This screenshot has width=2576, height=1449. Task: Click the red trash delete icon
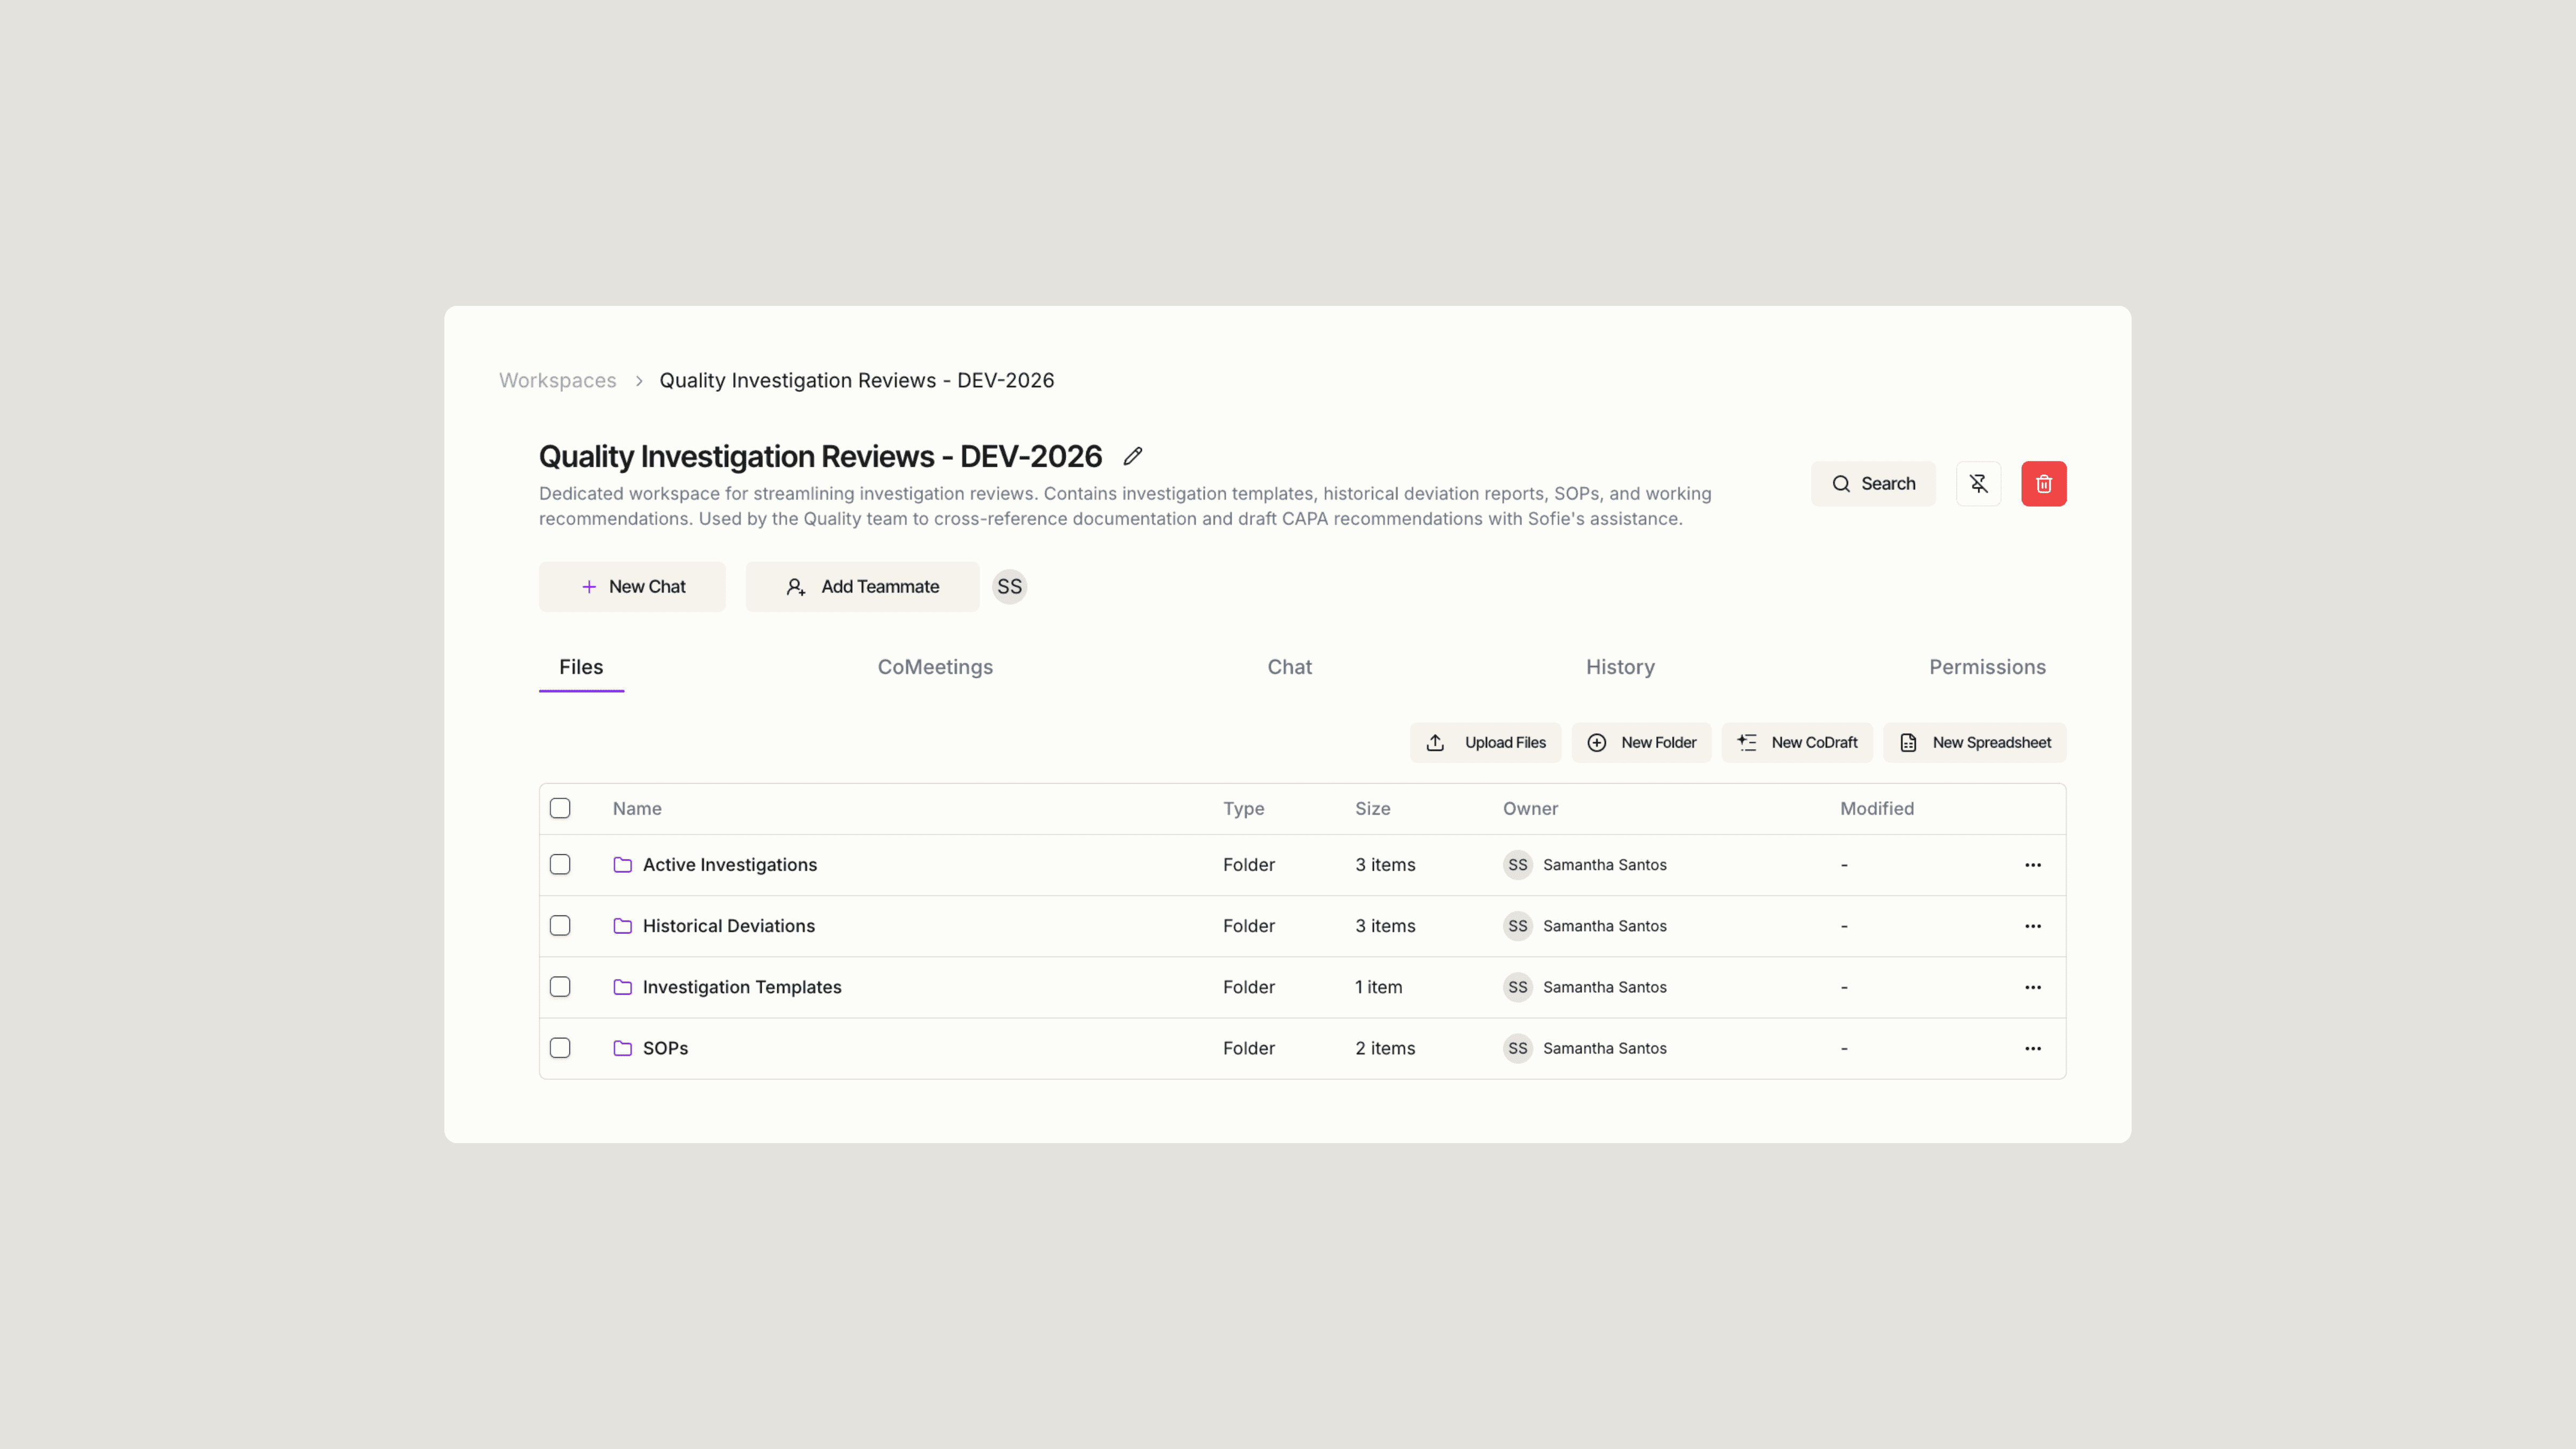click(x=2043, y=484)
